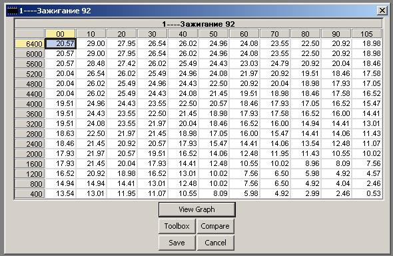Select row header 6400
Viewport: 393px width, 256px height.
click(30, 43)
